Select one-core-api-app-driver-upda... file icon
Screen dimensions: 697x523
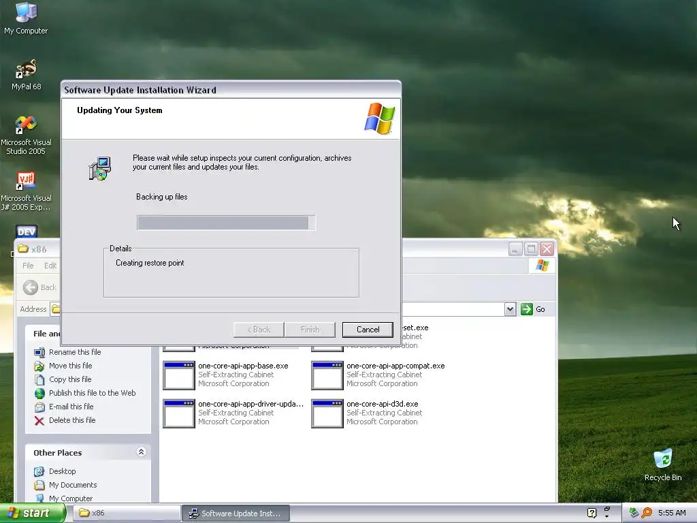pos(179,413)
